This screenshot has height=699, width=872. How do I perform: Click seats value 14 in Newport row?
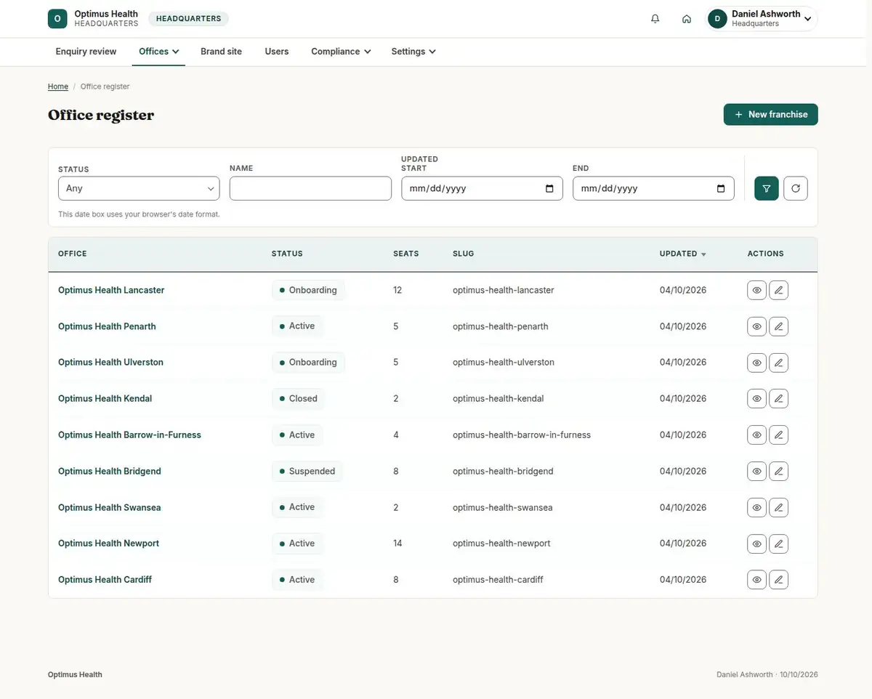(397, 544)
